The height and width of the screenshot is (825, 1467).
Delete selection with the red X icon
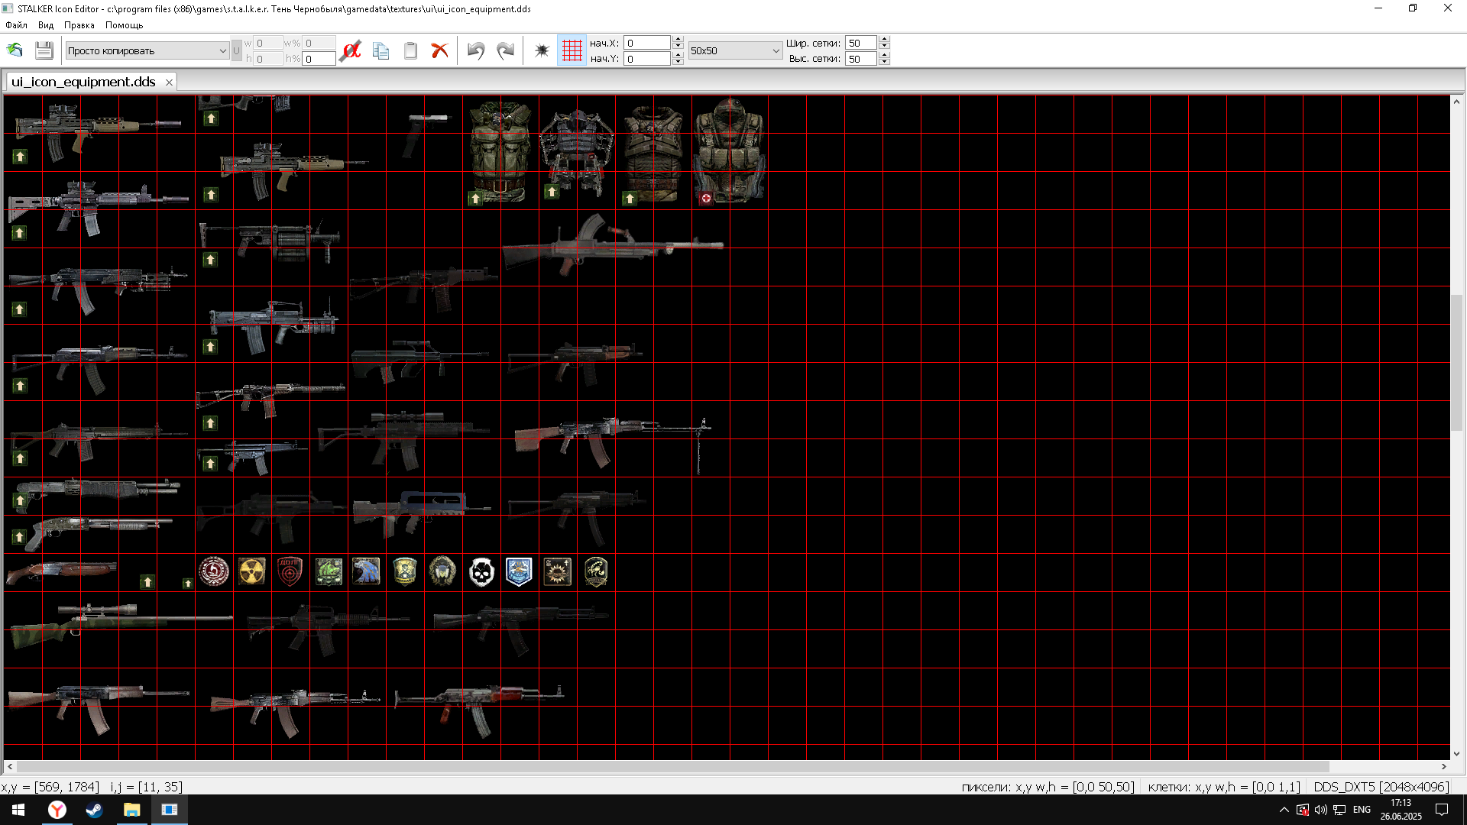click(x=439, y=50)
